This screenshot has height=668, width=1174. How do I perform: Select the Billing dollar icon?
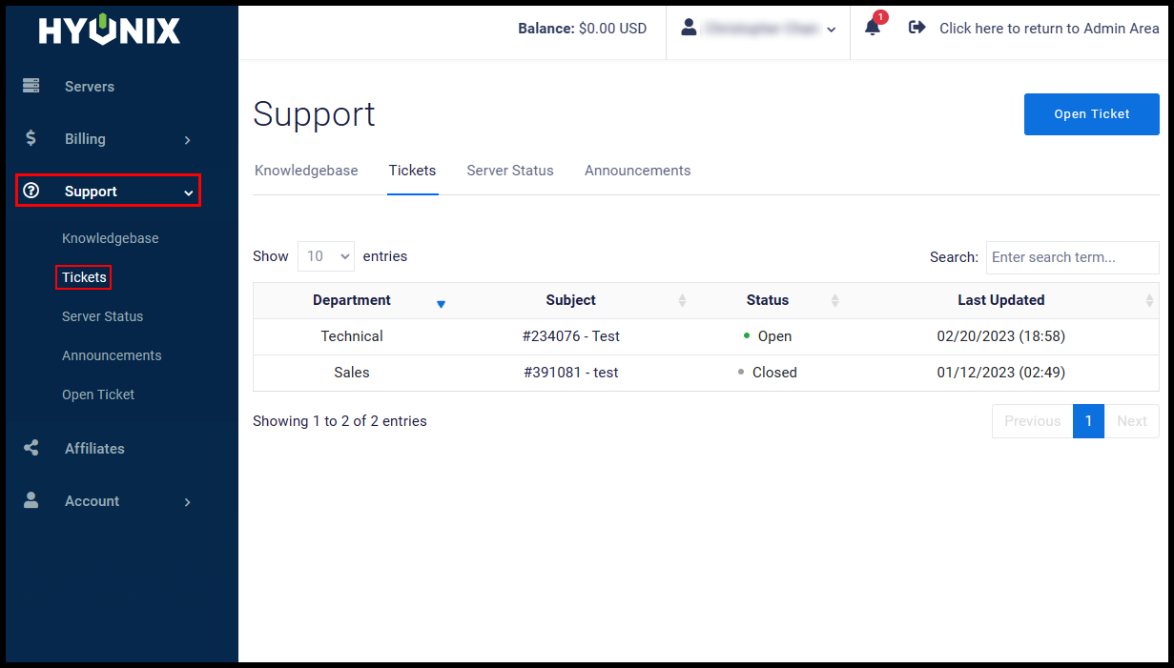(31, 138)
